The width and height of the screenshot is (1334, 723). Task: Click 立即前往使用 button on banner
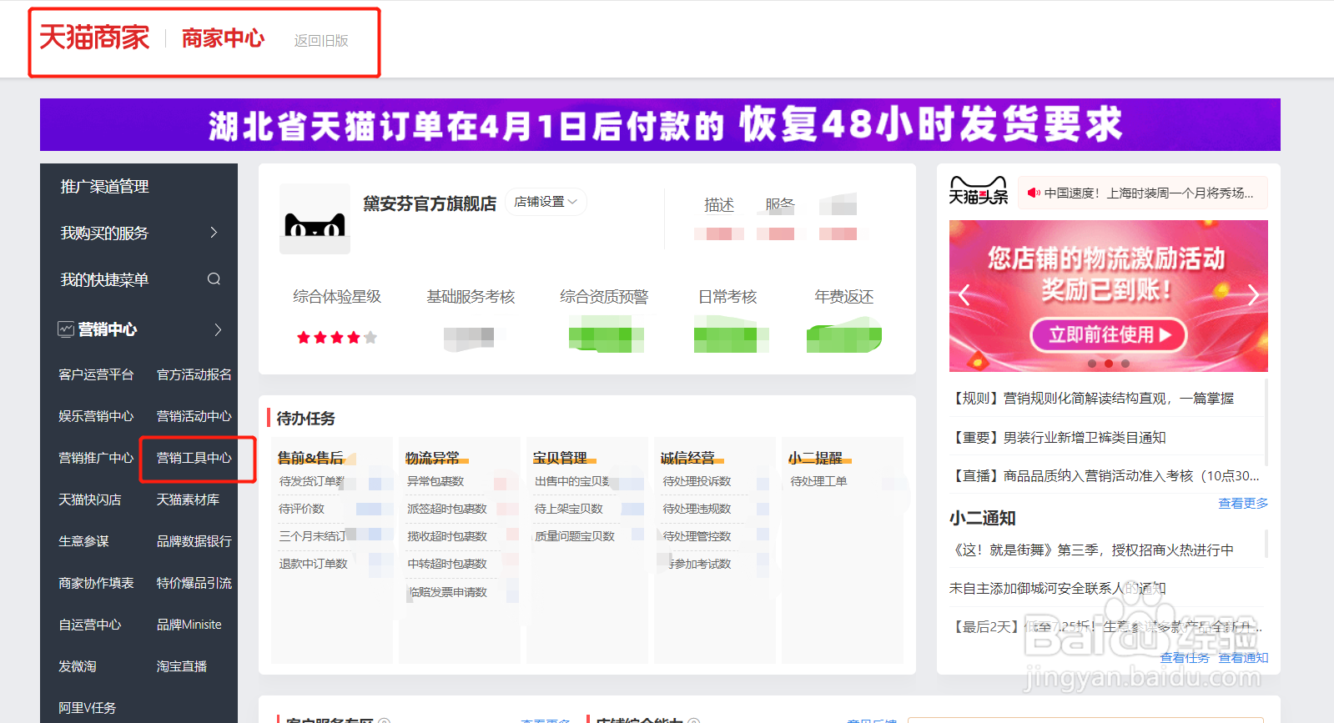(1109, 335)
